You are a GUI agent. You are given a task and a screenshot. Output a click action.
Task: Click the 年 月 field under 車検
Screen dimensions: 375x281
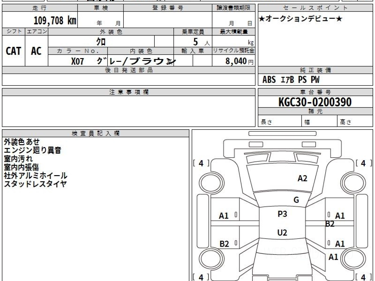[101, 20]
